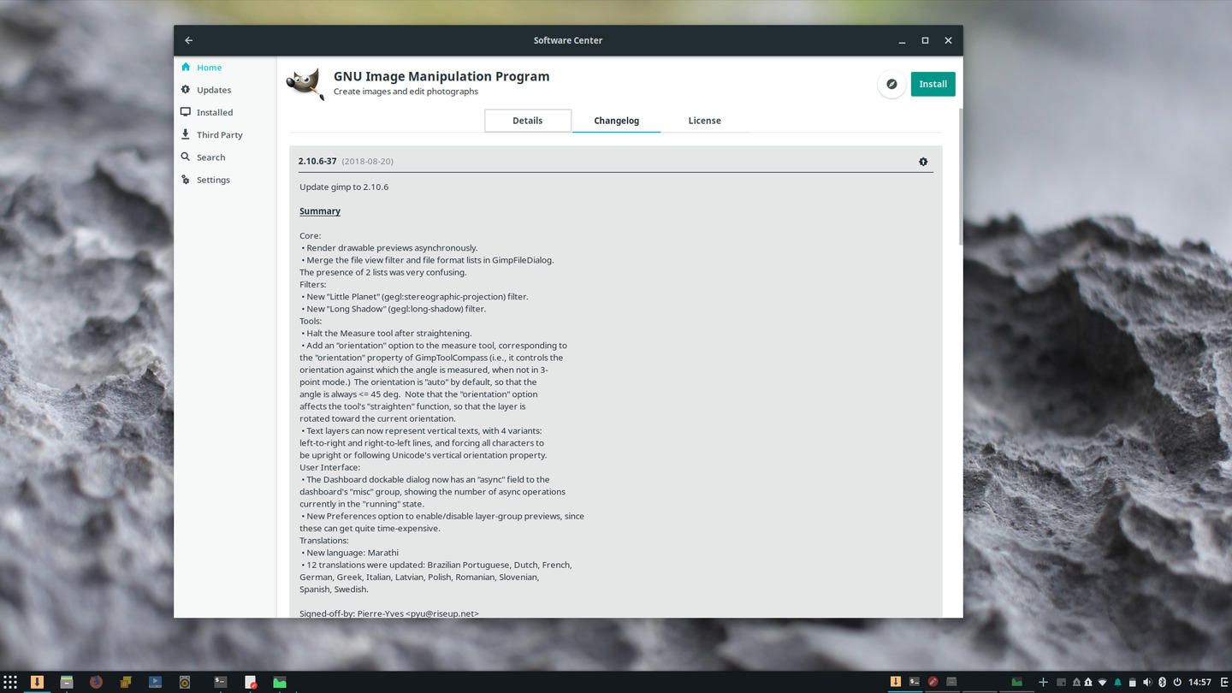Click the date text (2018-08-20)
The width and height of the screenshot is (1232, 693).
click(x=368, y=161)
